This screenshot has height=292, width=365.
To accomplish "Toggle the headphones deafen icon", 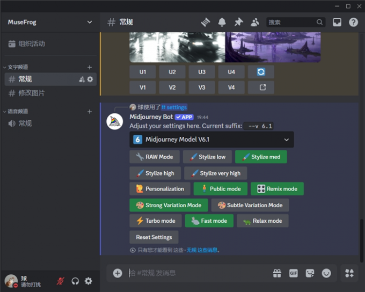I will click(75, 281).
